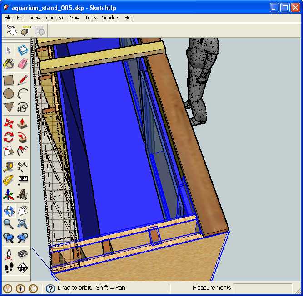The image size is (303, 296).
Task: Choose the yellow Protractor tool
Action: 8,180
